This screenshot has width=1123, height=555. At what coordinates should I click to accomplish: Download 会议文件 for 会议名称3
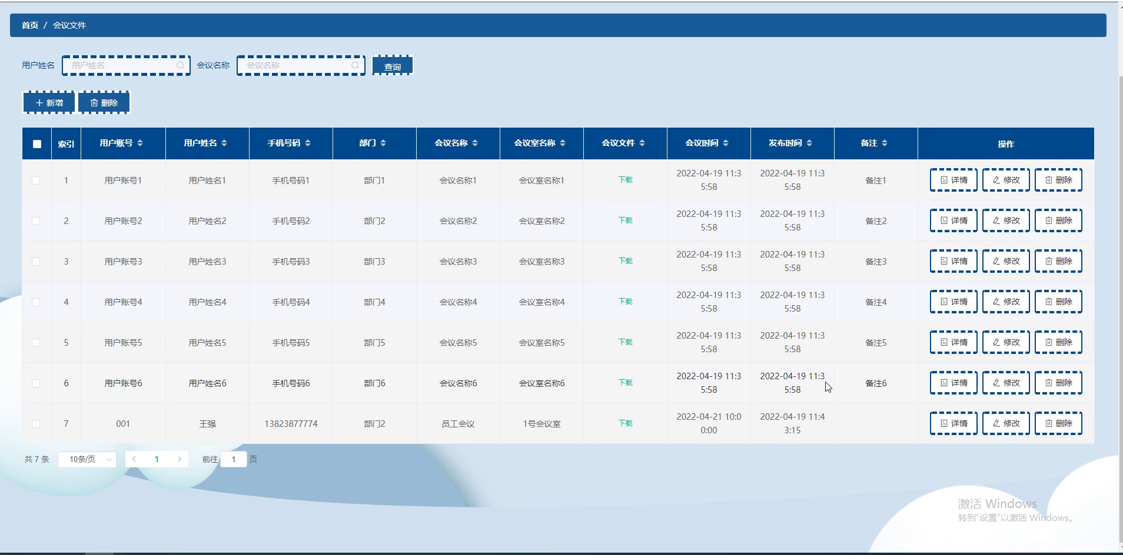(x=625, y=261)
